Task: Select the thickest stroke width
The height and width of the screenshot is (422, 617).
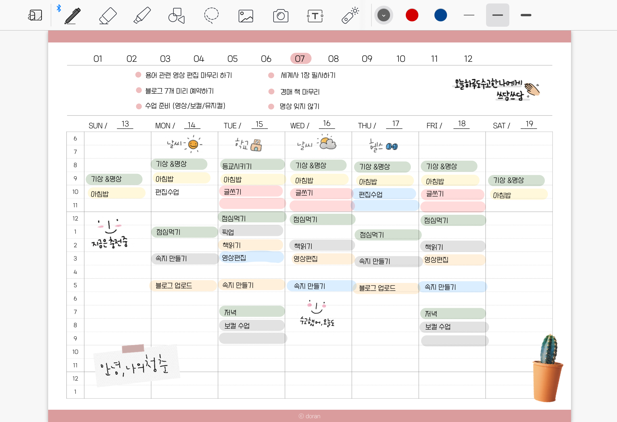Action: click(x=526, y=15)
